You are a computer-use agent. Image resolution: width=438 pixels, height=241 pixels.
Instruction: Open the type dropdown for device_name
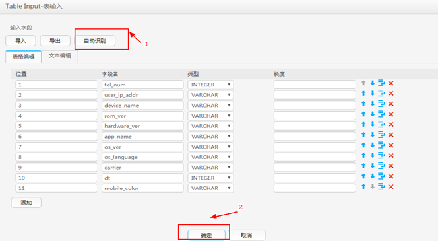tap(210, 105)
